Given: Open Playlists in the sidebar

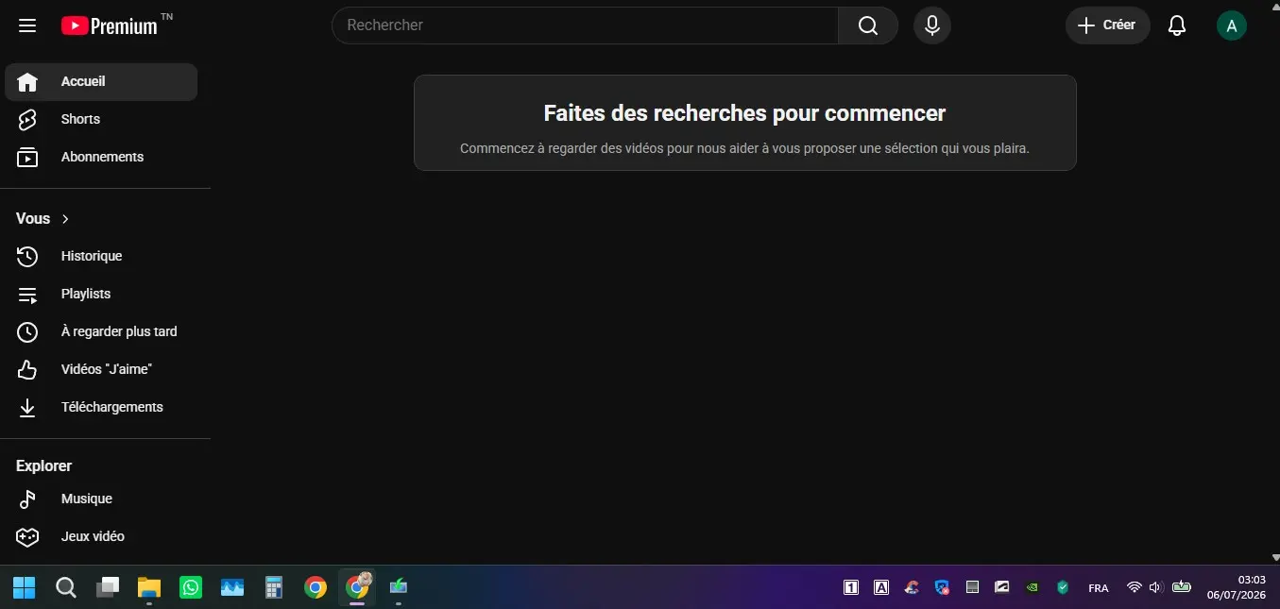Looking at the screenshot, I should 101,294.
